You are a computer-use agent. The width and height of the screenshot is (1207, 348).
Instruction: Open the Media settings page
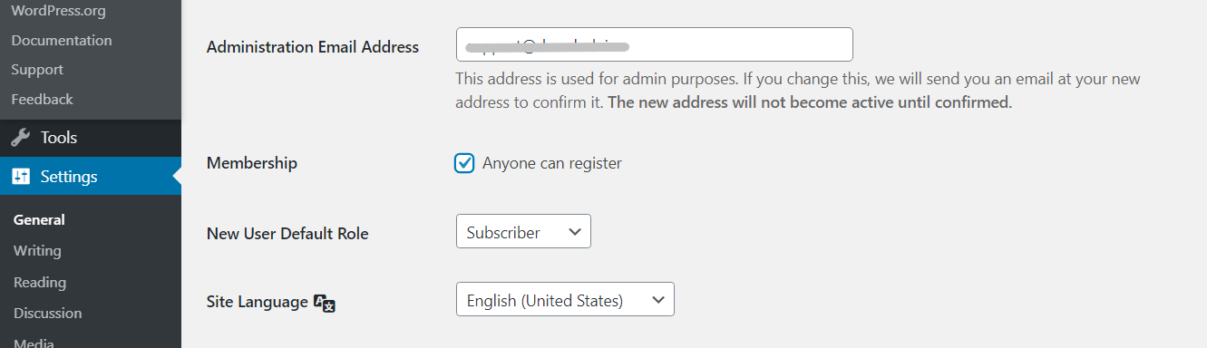[34, 343]
